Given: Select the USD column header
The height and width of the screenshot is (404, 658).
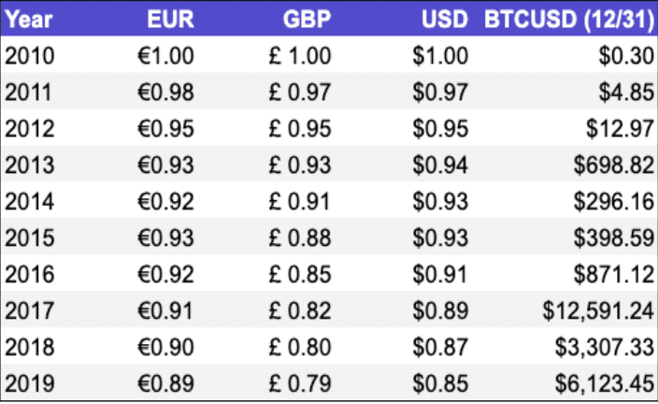Looking at the screenshot, I should pos(446,20).
